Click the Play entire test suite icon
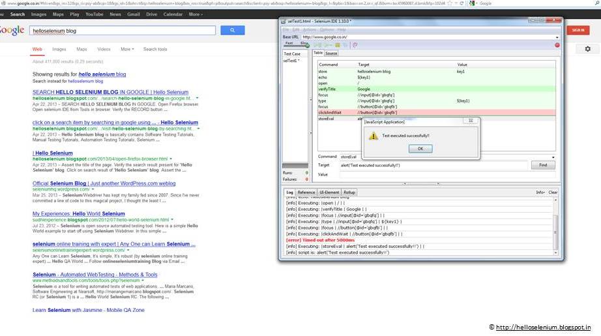The width and height of the screenshot is (601, 336). pyautogui.click(x=317, y=45)
